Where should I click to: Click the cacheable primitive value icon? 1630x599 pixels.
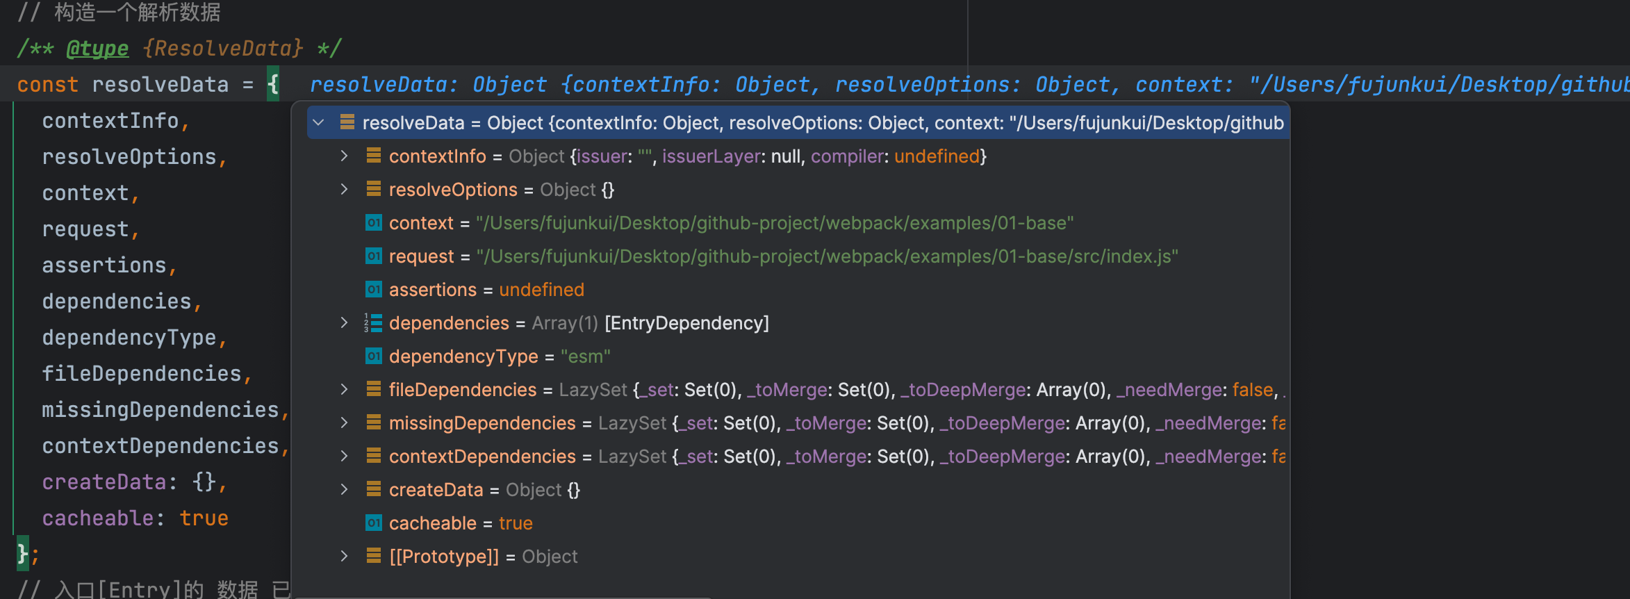coord(374,523)
